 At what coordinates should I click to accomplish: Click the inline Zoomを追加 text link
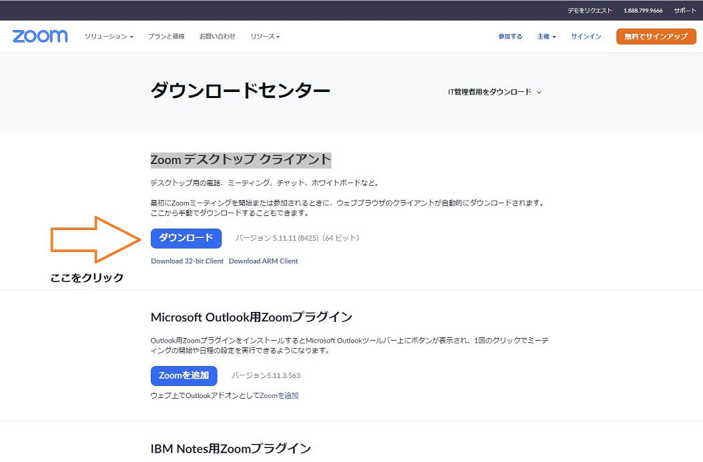pyautogui.click(x=279, y=395)
